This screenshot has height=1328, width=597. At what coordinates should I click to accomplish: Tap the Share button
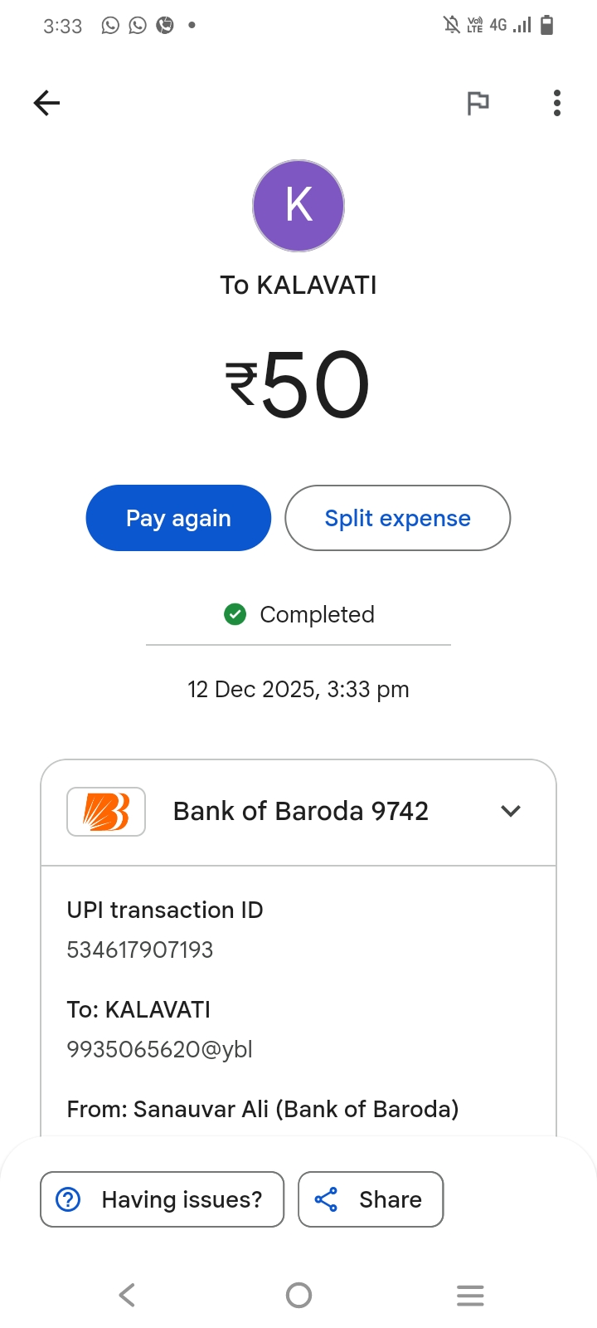pyautogui.click(x=371, y=1199)
